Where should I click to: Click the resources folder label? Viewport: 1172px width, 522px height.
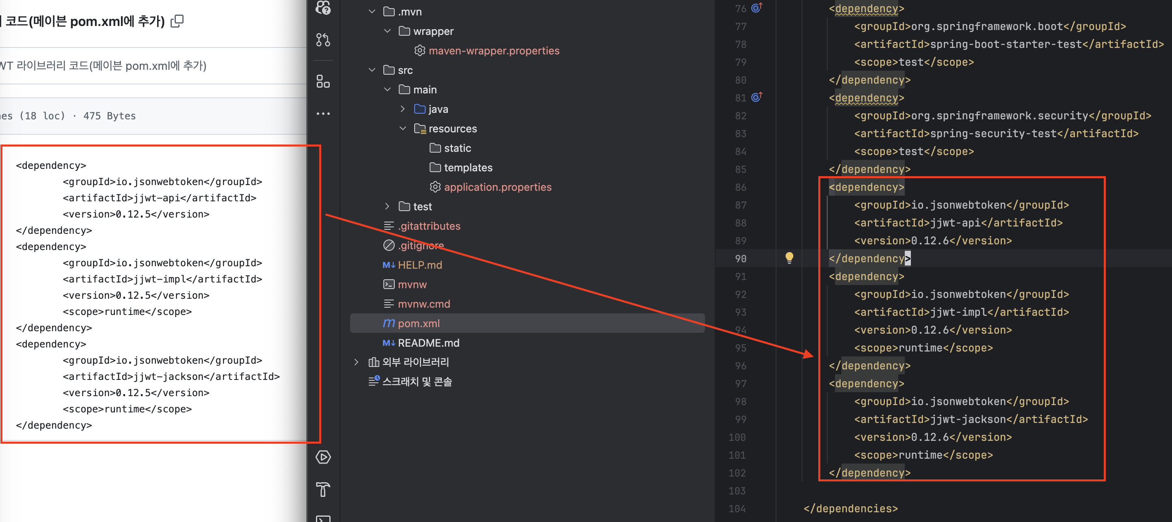(453, 129)
